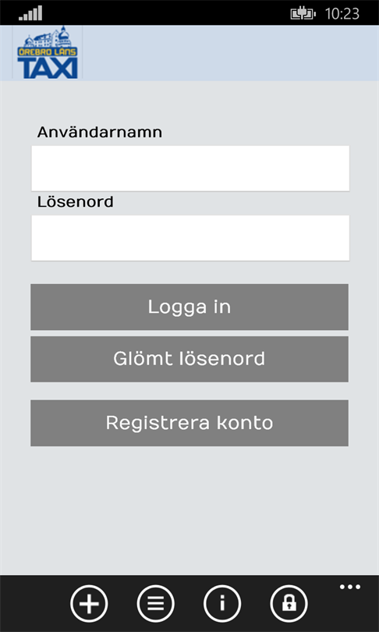
Task: Show app information via the i icon
Action: [222, 603]
